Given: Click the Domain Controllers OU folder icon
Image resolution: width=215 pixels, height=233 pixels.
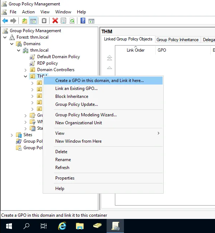Looking at the screenshot, I should [33, 70].
